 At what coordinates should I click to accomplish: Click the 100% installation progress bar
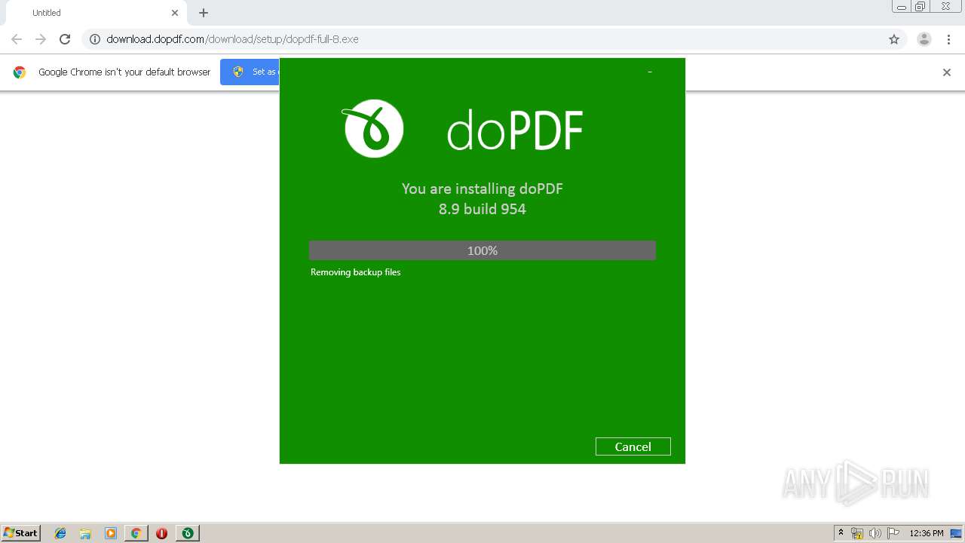(482, 250)
